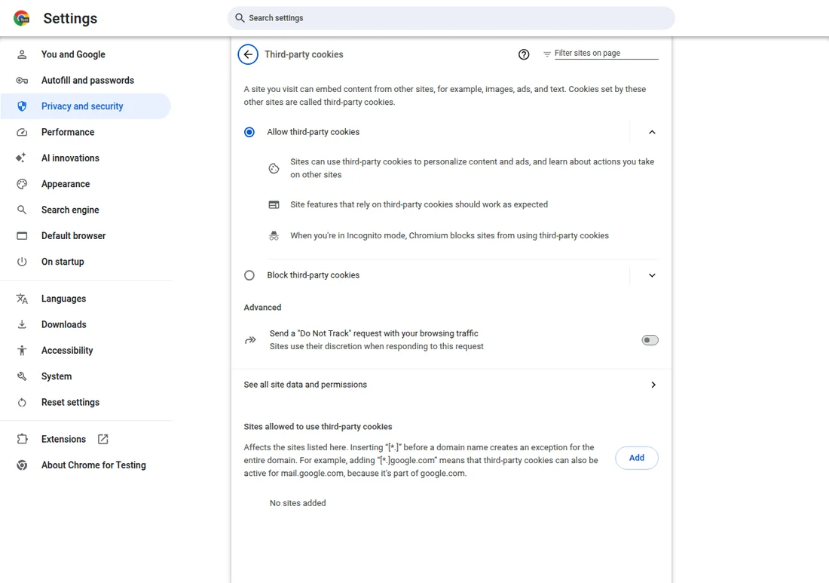This screenshot has height=583, width=829.
Task: Click the No sites added text
Action: point(298,503)
